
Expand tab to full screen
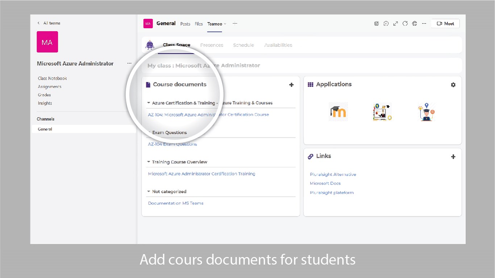click(x=395, y=24)
